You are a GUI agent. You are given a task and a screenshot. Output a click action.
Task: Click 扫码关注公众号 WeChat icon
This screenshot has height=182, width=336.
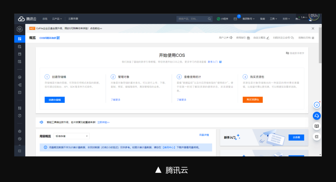tap(292, 38)
